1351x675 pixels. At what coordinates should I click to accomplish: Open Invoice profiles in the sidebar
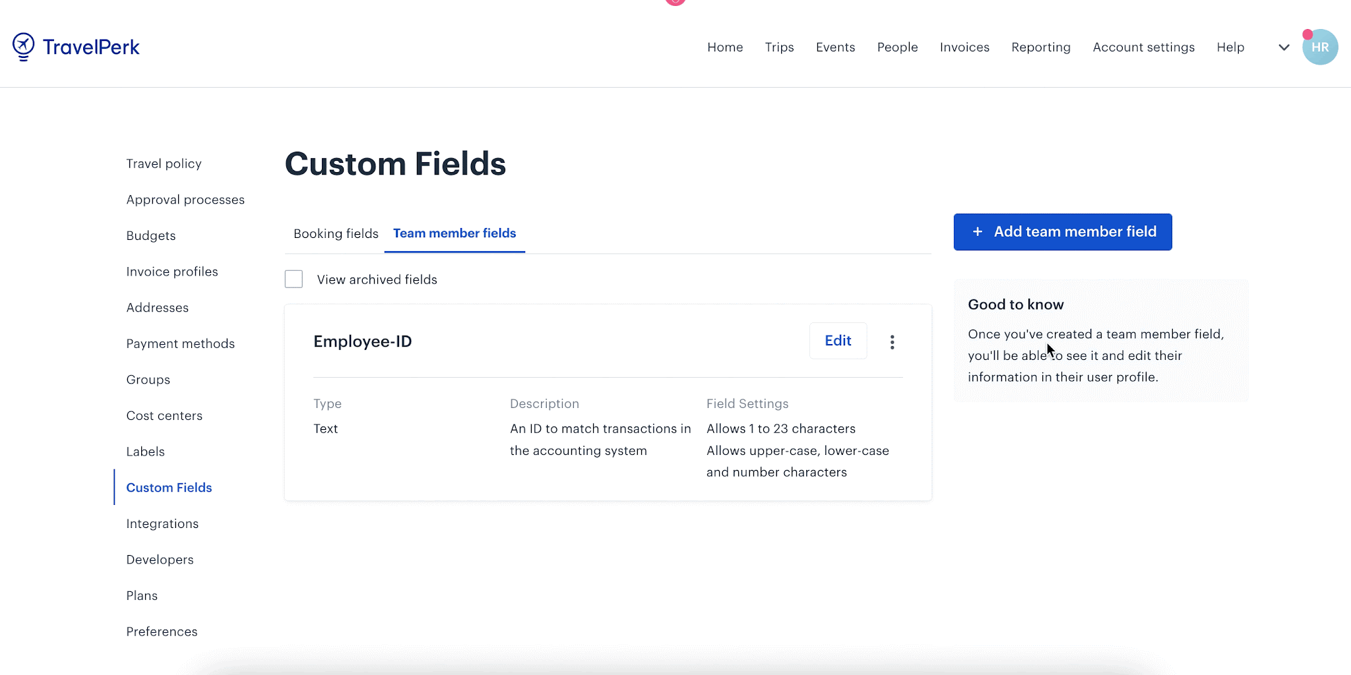click(x=172, y=272)
